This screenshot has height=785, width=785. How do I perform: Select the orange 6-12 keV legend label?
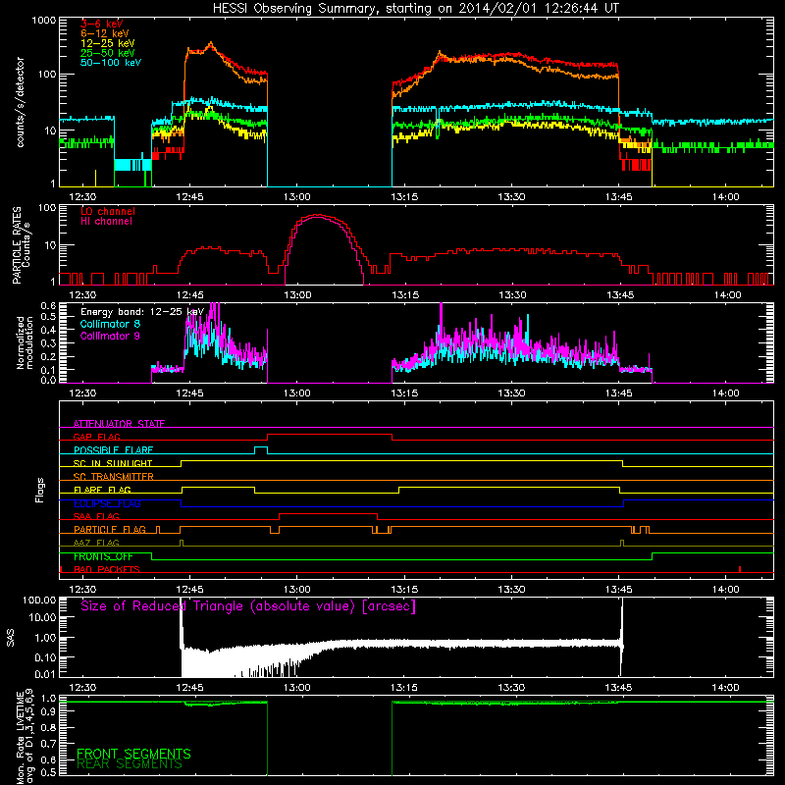[x=105, y=33]
